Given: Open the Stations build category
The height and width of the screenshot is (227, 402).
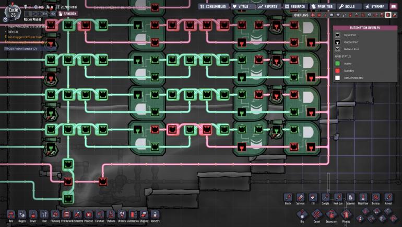Looking at the screenshot, I should (111, 216).
